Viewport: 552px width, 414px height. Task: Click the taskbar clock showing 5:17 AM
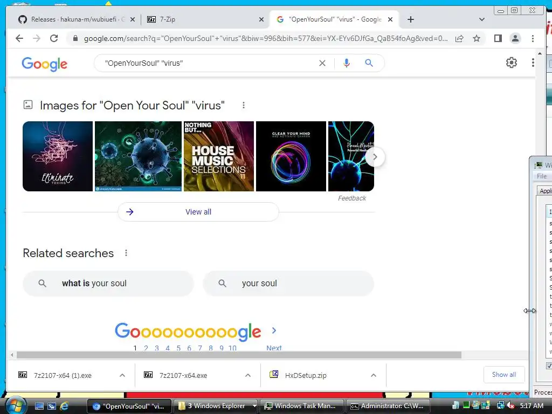click(x=531, y=406)
